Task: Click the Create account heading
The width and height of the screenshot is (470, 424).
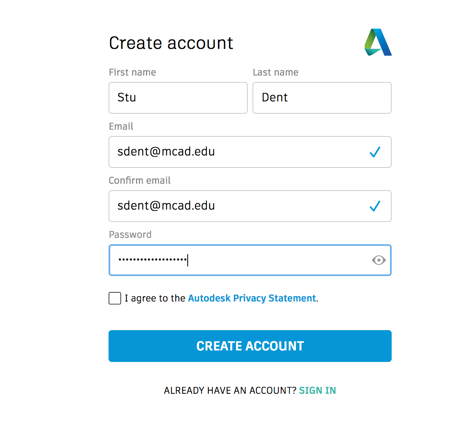Action: 171,43
